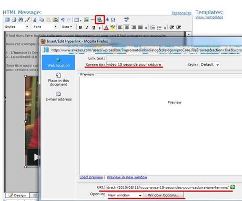Viewport: 242px width, 201px height.
Task: Expand the arrow after Justify icon
Action: 146,28
